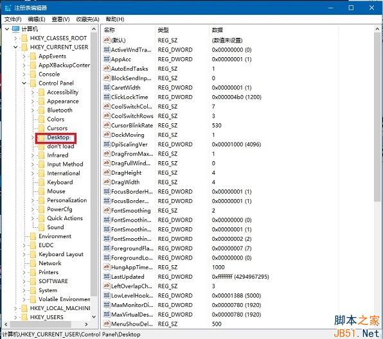Image resolution: width=383 pixels, height=339 pixels.
Task: Open the 文件(F) menu
Action: 13,19
